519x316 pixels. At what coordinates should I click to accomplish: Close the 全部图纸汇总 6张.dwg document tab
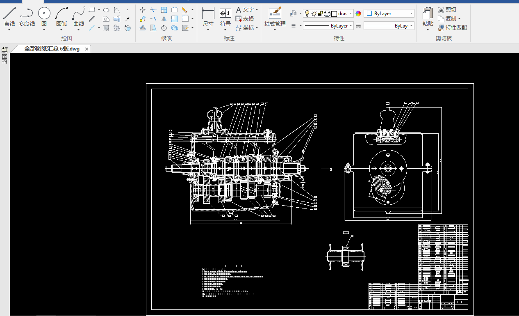coord(86,49)
